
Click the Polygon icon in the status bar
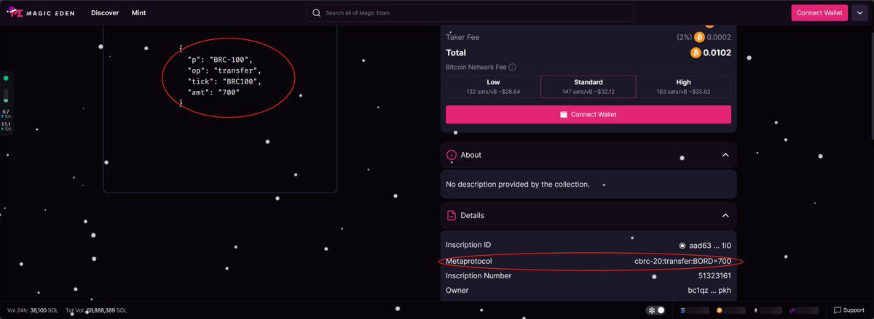[792, 310]
